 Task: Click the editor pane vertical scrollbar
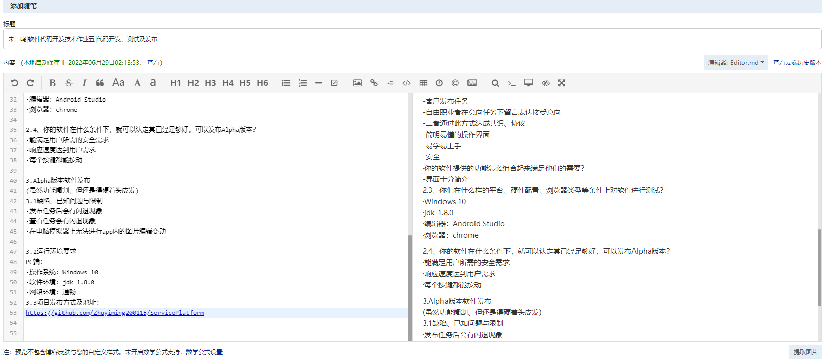(x=410, y=287)
